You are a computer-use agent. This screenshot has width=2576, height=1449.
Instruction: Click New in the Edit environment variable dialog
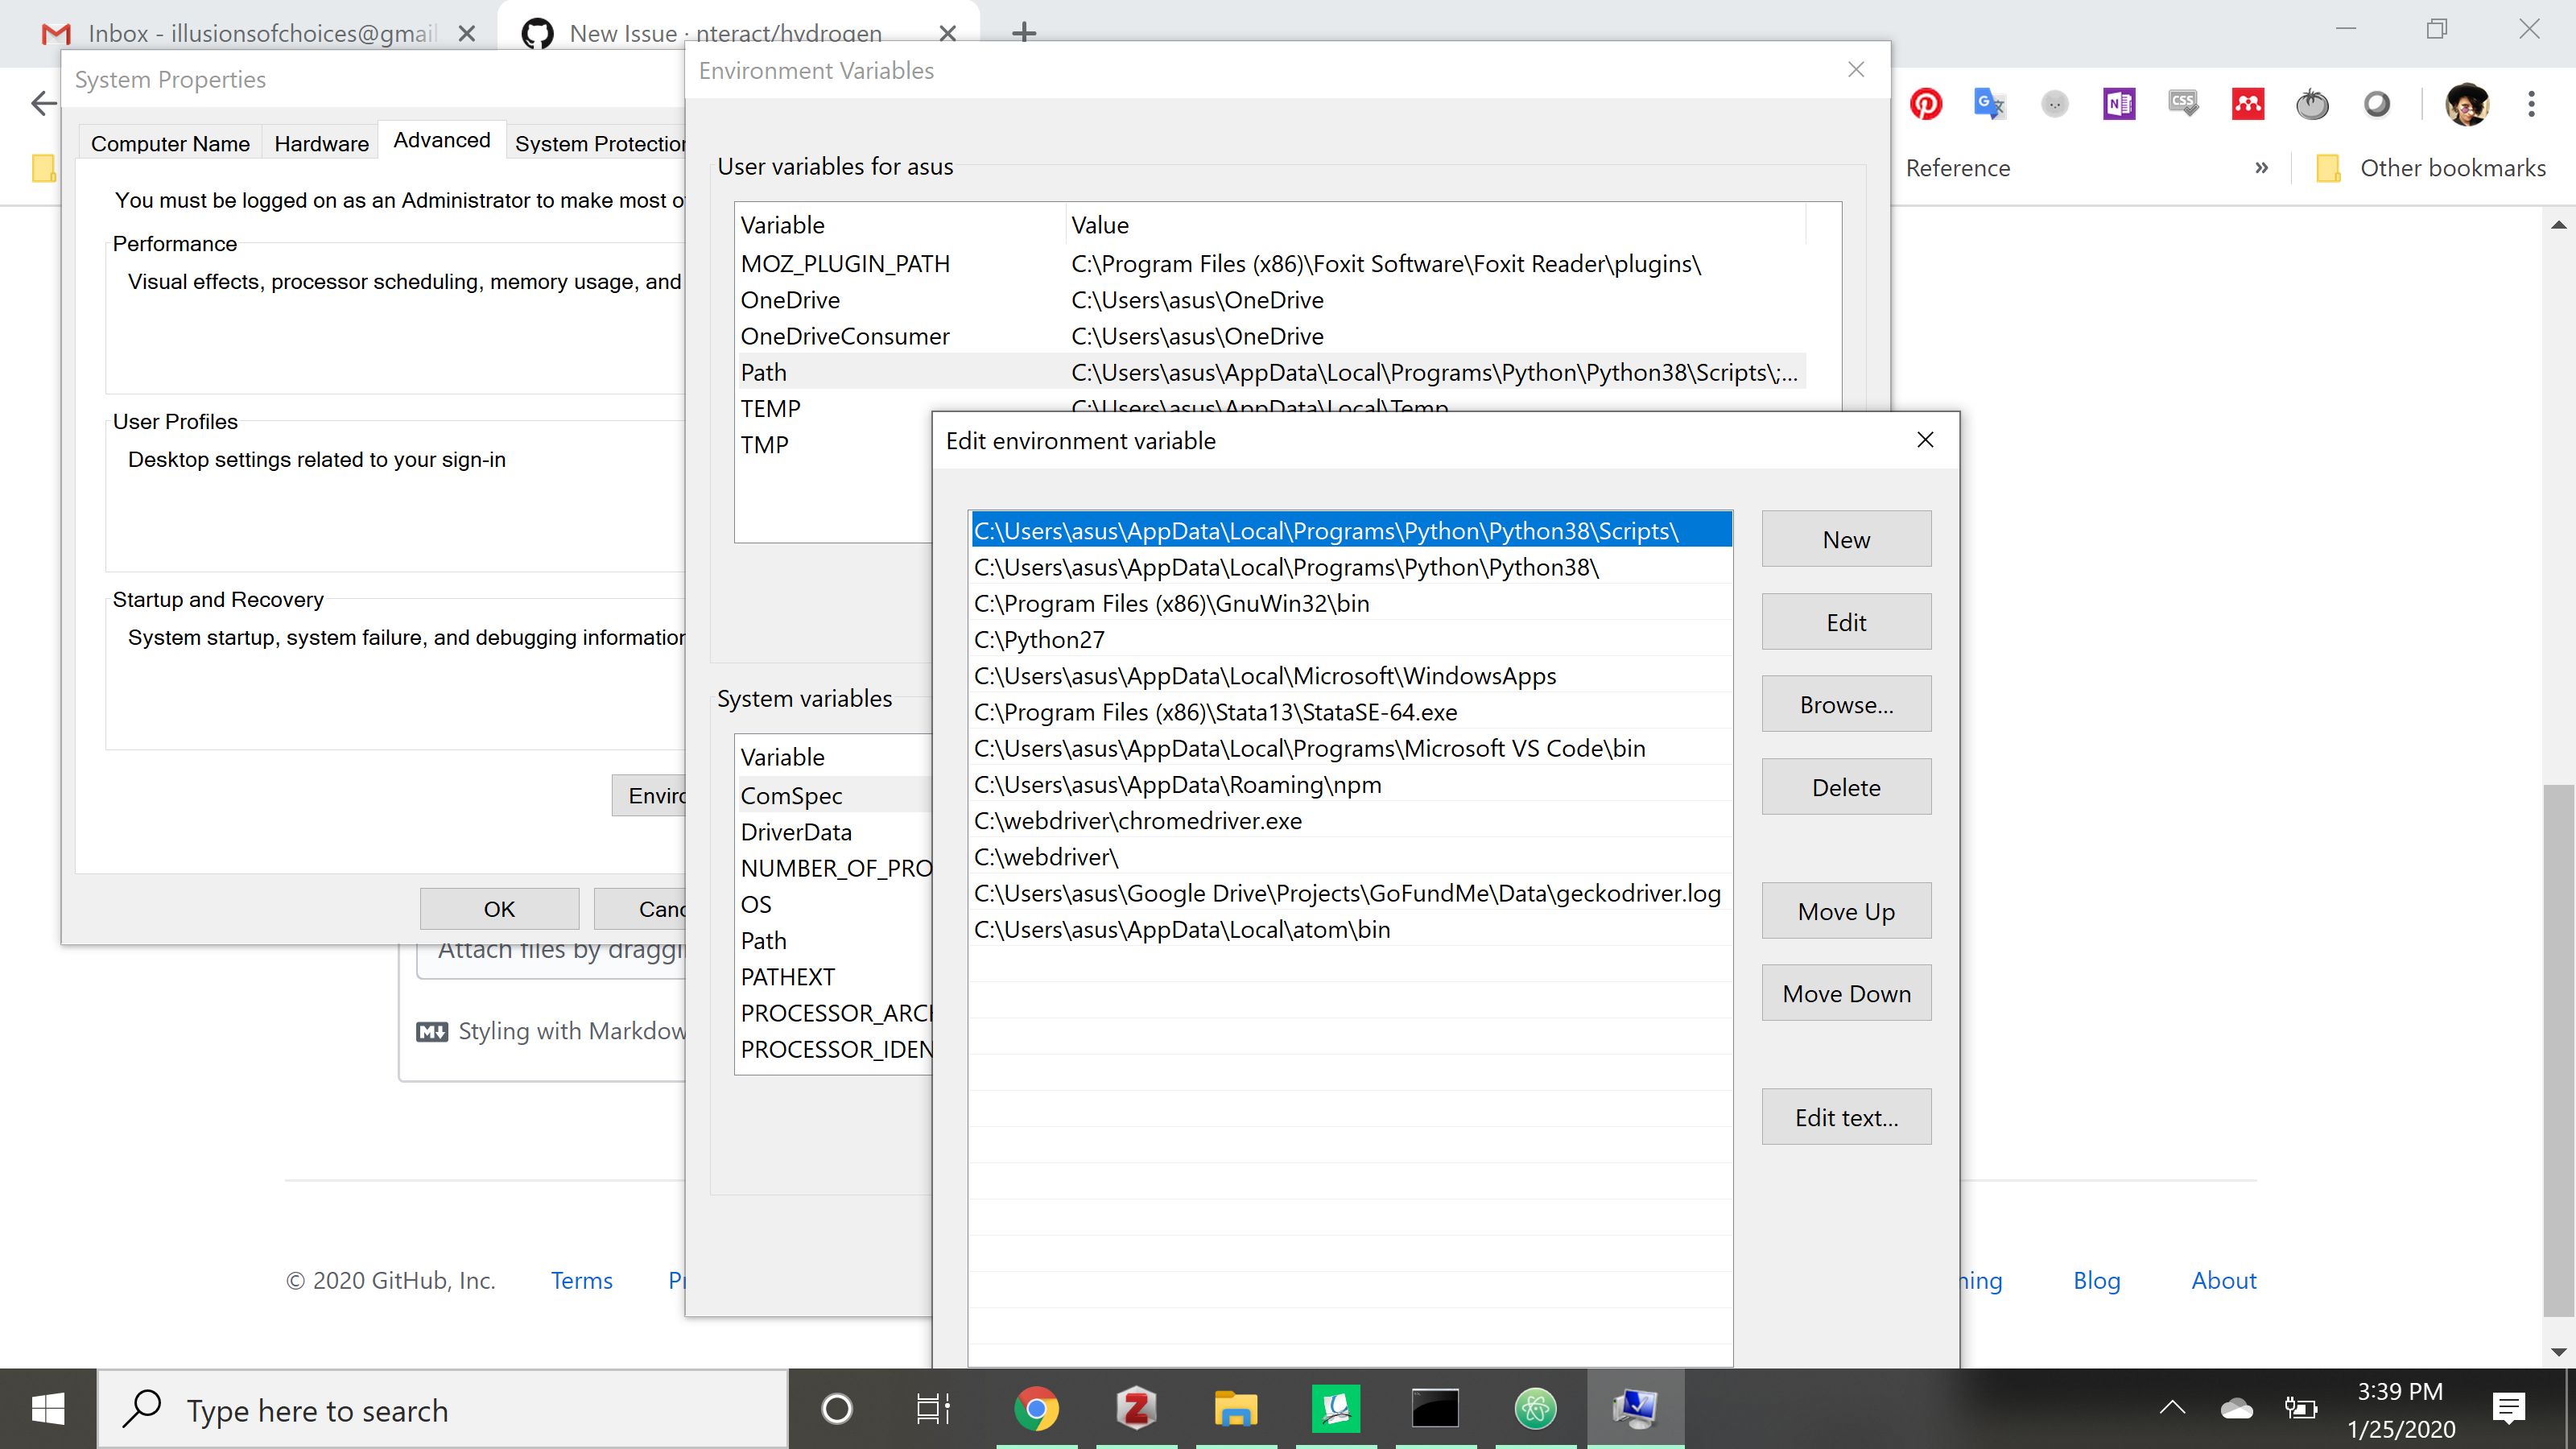(x=1845, y=538)
